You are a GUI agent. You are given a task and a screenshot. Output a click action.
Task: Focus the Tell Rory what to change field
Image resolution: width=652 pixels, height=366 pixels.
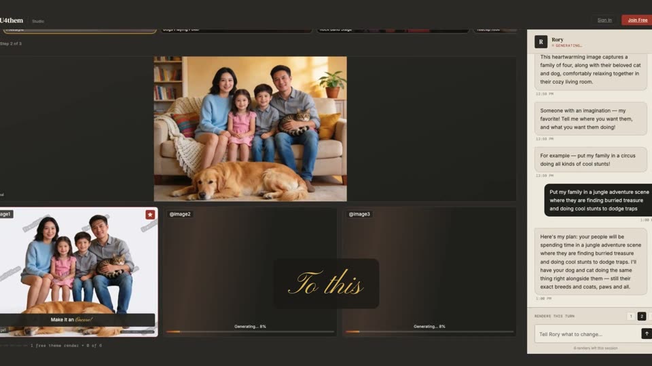[x=587, y=334]
